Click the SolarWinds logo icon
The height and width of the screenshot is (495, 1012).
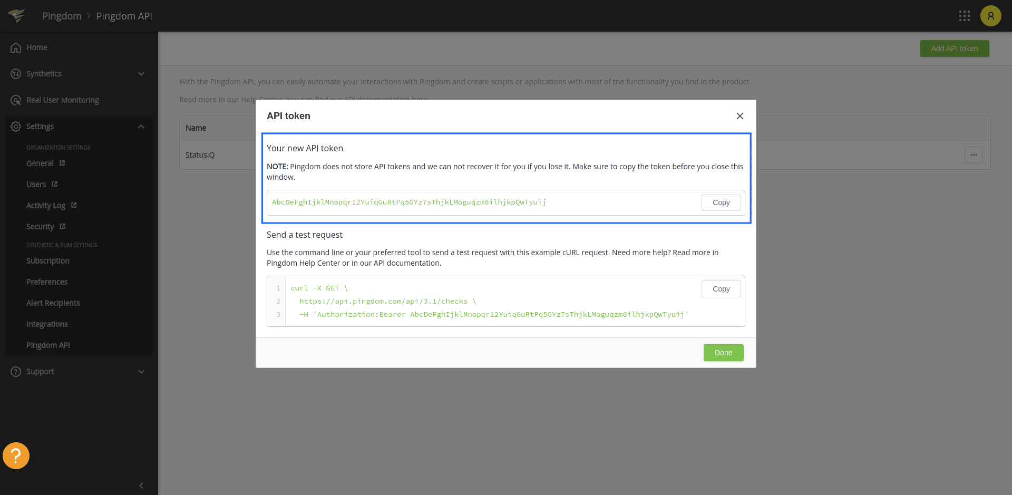[16, 16]
